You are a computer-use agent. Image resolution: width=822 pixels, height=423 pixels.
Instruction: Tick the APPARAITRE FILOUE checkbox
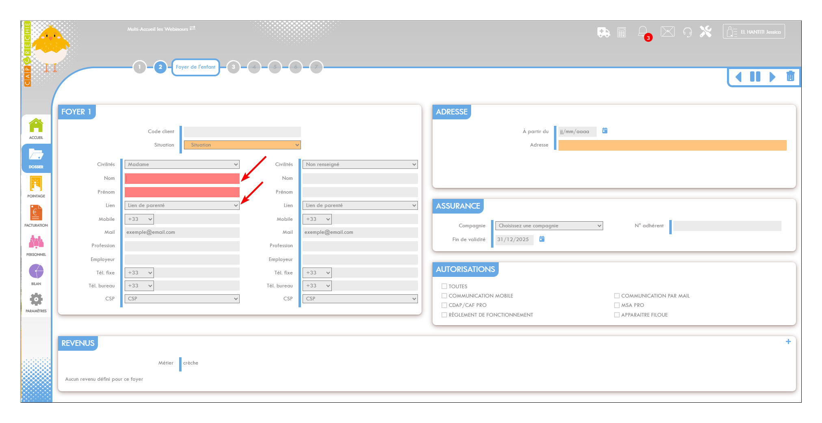(x=617, y=315)
